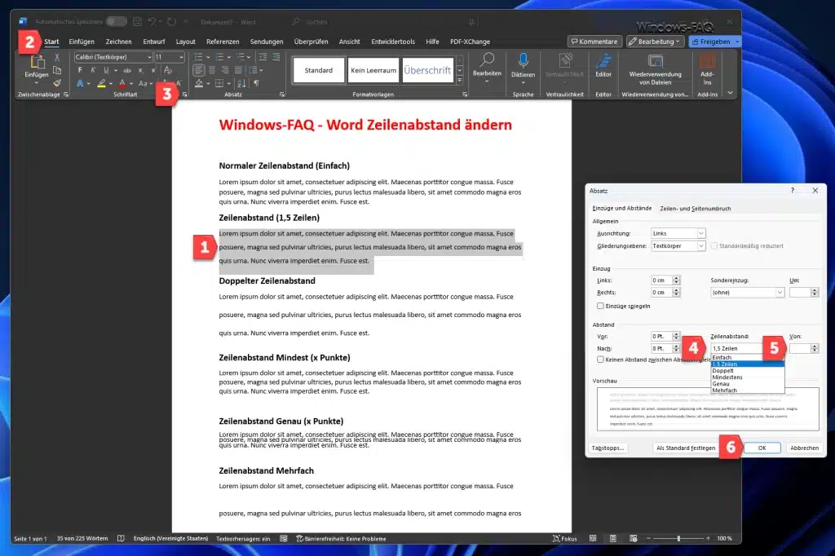Viewport: 835px width, 556px height.
Task: Click the save icon in title bar
Action: [x=137, y=22]
